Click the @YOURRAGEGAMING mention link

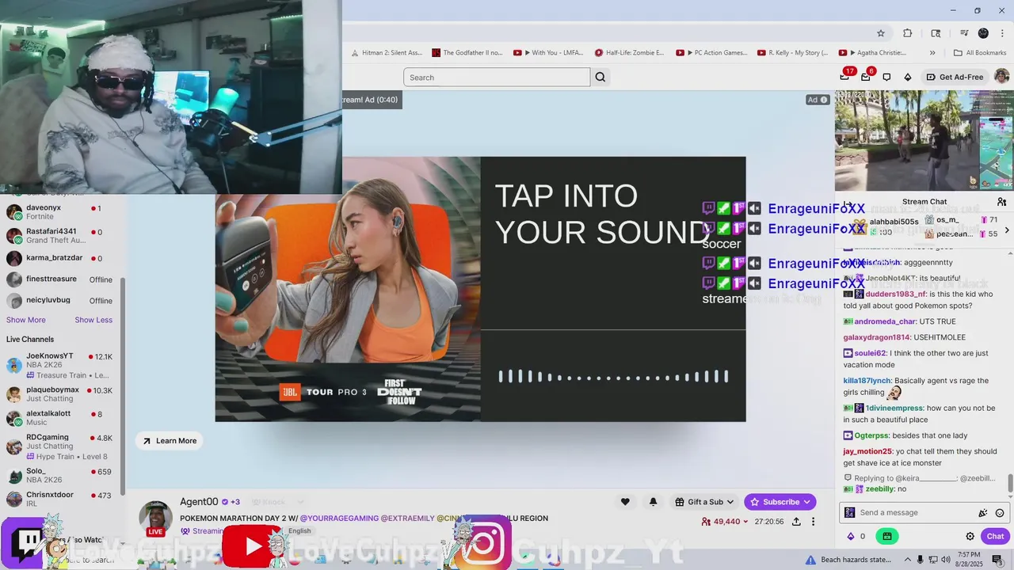click(339, 519)
